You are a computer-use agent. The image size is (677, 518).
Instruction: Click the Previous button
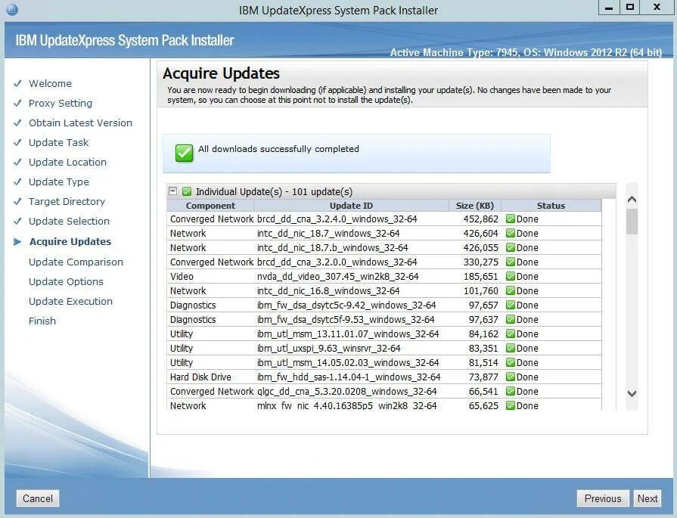coord(603,498)
